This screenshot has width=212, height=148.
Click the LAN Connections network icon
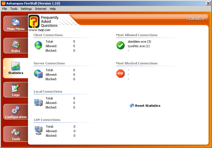tap(38, 131)
